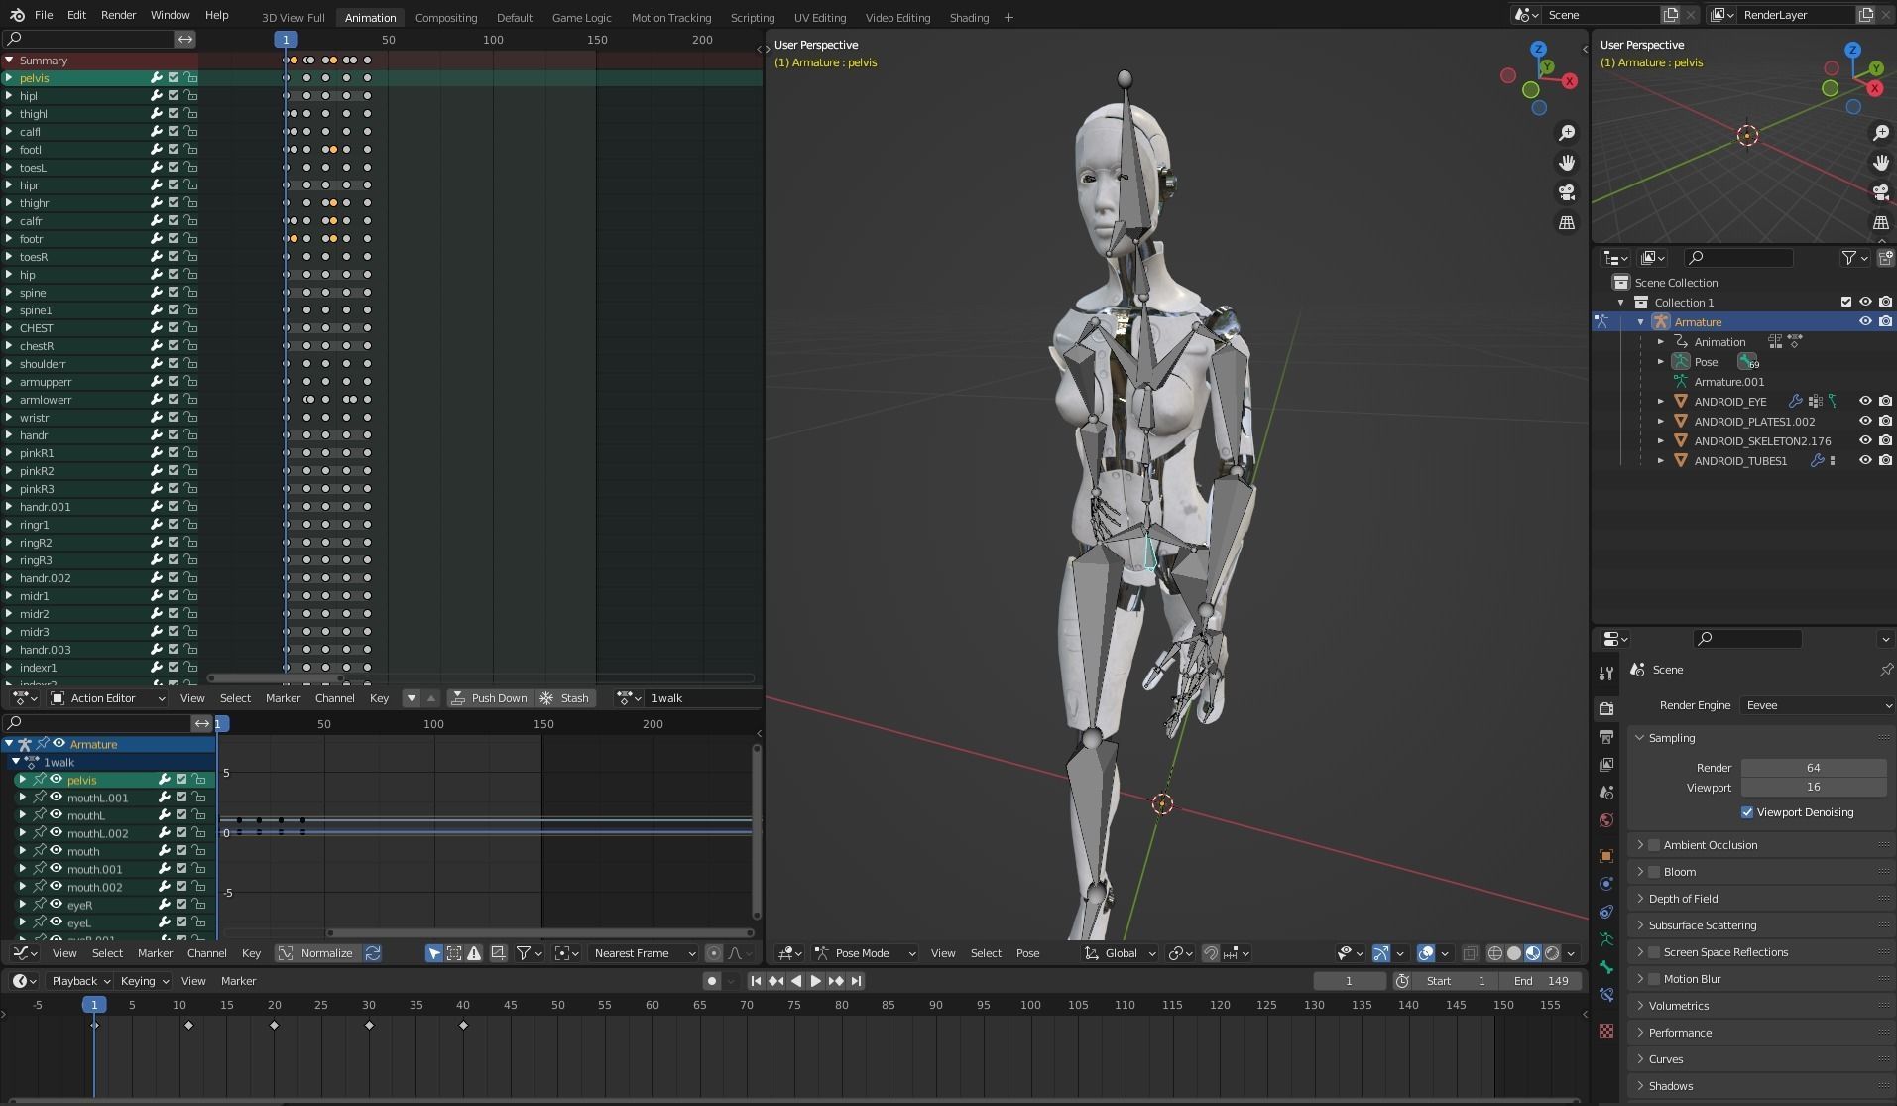Image resolution: width=1897 pixels, height=1106 pixels.
Task: Toggle Viewport Denoising checkbox
Action: click(1747, 812)
